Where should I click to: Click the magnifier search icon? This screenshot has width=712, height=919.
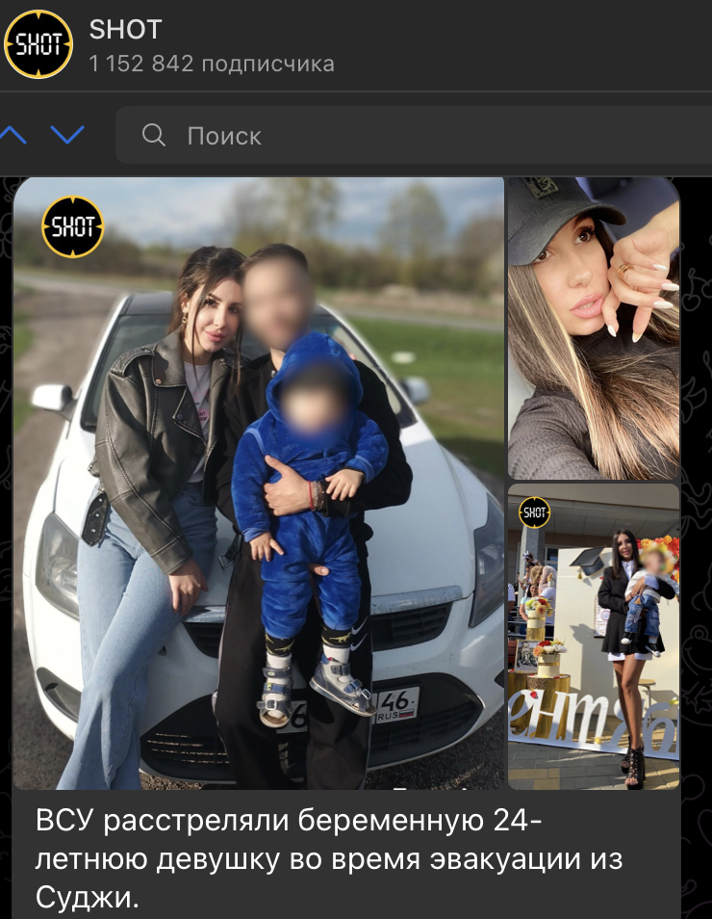[154, 136]
